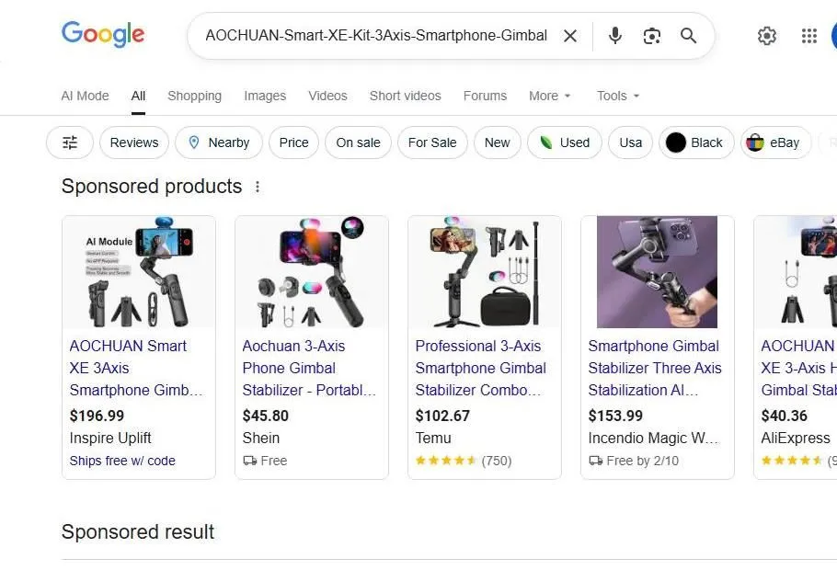Screen dimensions: 837x570
Task: Clear the search box with the X icon
Action: pyautogui.click(x=570, y=36)
